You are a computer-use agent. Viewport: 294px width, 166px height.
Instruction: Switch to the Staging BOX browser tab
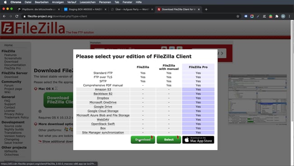(85, 10)
